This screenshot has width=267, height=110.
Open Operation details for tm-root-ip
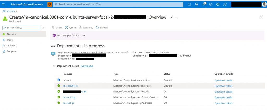coord(223,103)
